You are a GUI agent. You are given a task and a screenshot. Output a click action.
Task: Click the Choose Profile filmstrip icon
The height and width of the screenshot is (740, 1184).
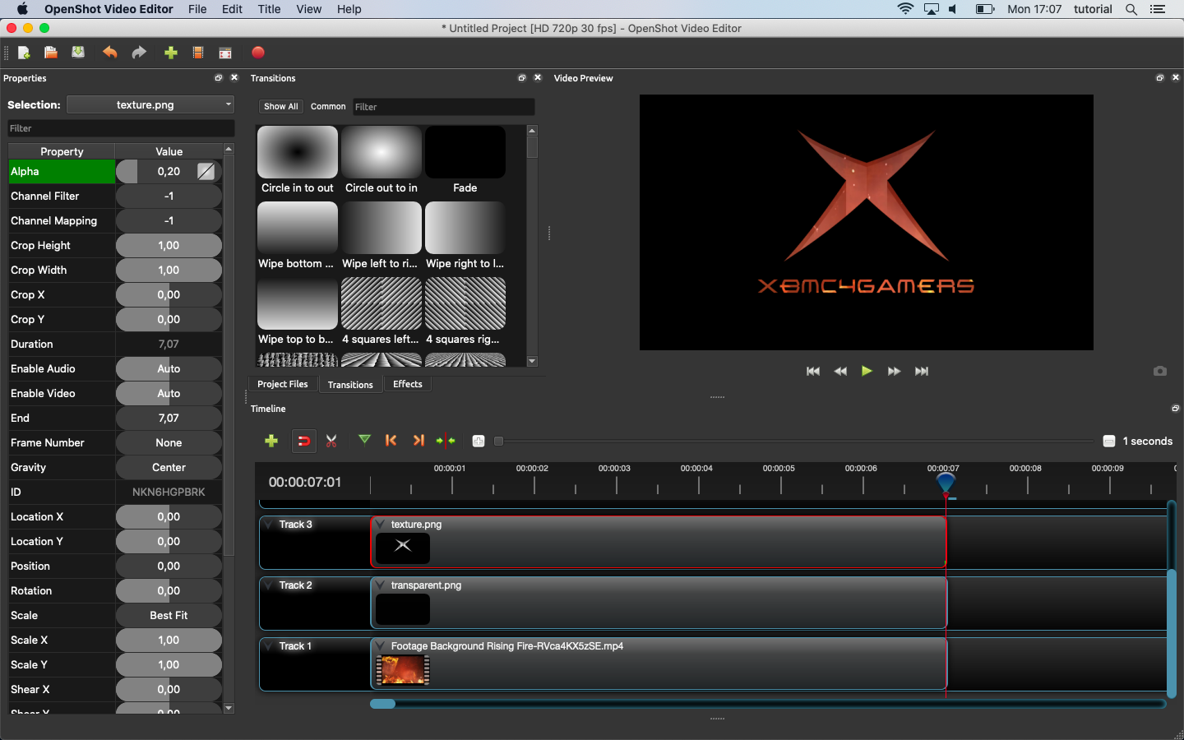(x=198, y=53)
